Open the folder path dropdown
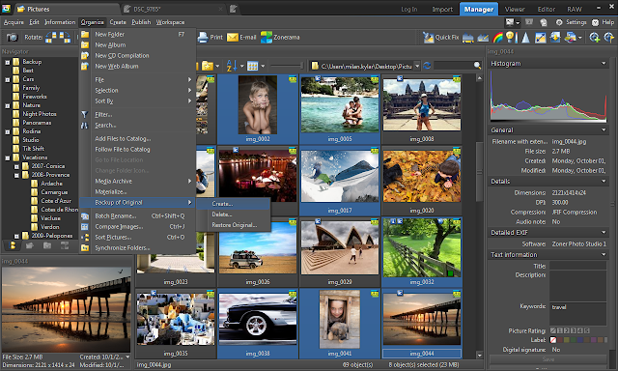 pyautogui.click(x=417, y=66)
